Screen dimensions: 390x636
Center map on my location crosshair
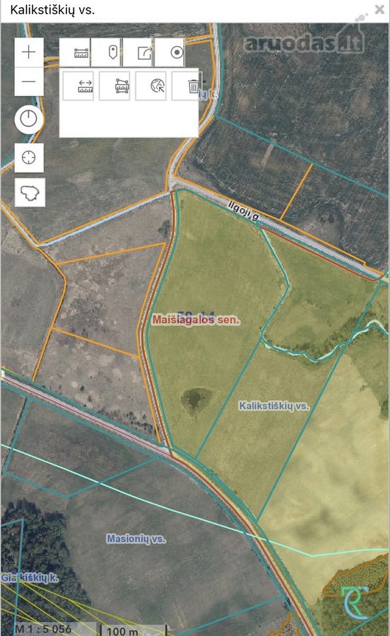[x=29, y=158]
